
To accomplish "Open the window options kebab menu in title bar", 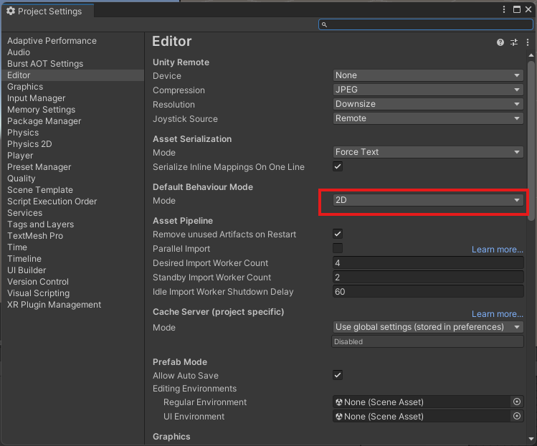I will click(x=504, y=9).
